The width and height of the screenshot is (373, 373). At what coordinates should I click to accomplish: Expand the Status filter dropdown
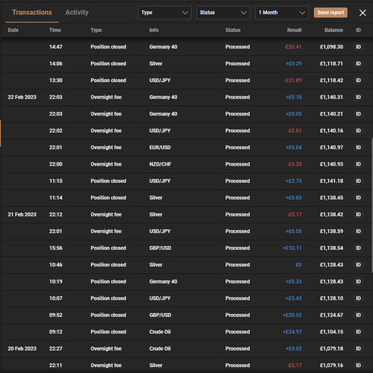(223, 13)
